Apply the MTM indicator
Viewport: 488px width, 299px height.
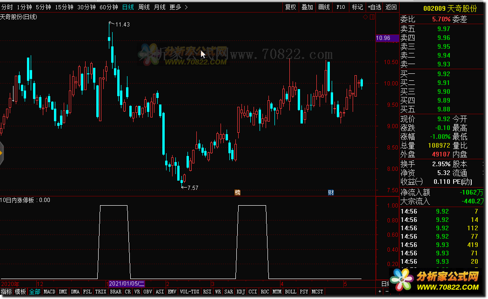coord(277,292)
